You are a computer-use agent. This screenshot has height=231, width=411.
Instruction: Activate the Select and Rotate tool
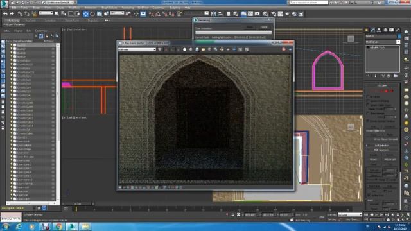[92, 13]
